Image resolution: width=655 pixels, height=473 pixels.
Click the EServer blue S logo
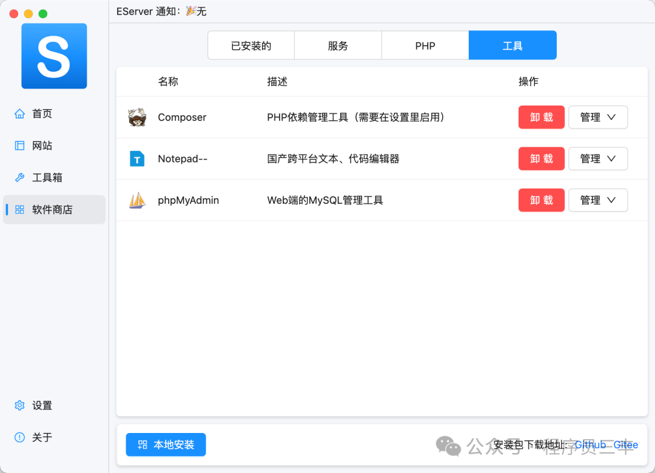pyautogui.click(x=54, y=56)
